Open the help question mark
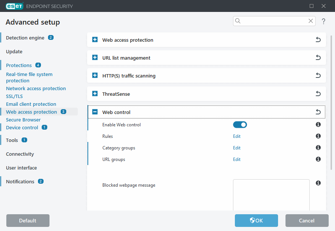The image size is (335, 231). pyautogui.click(x=323, y=21)
